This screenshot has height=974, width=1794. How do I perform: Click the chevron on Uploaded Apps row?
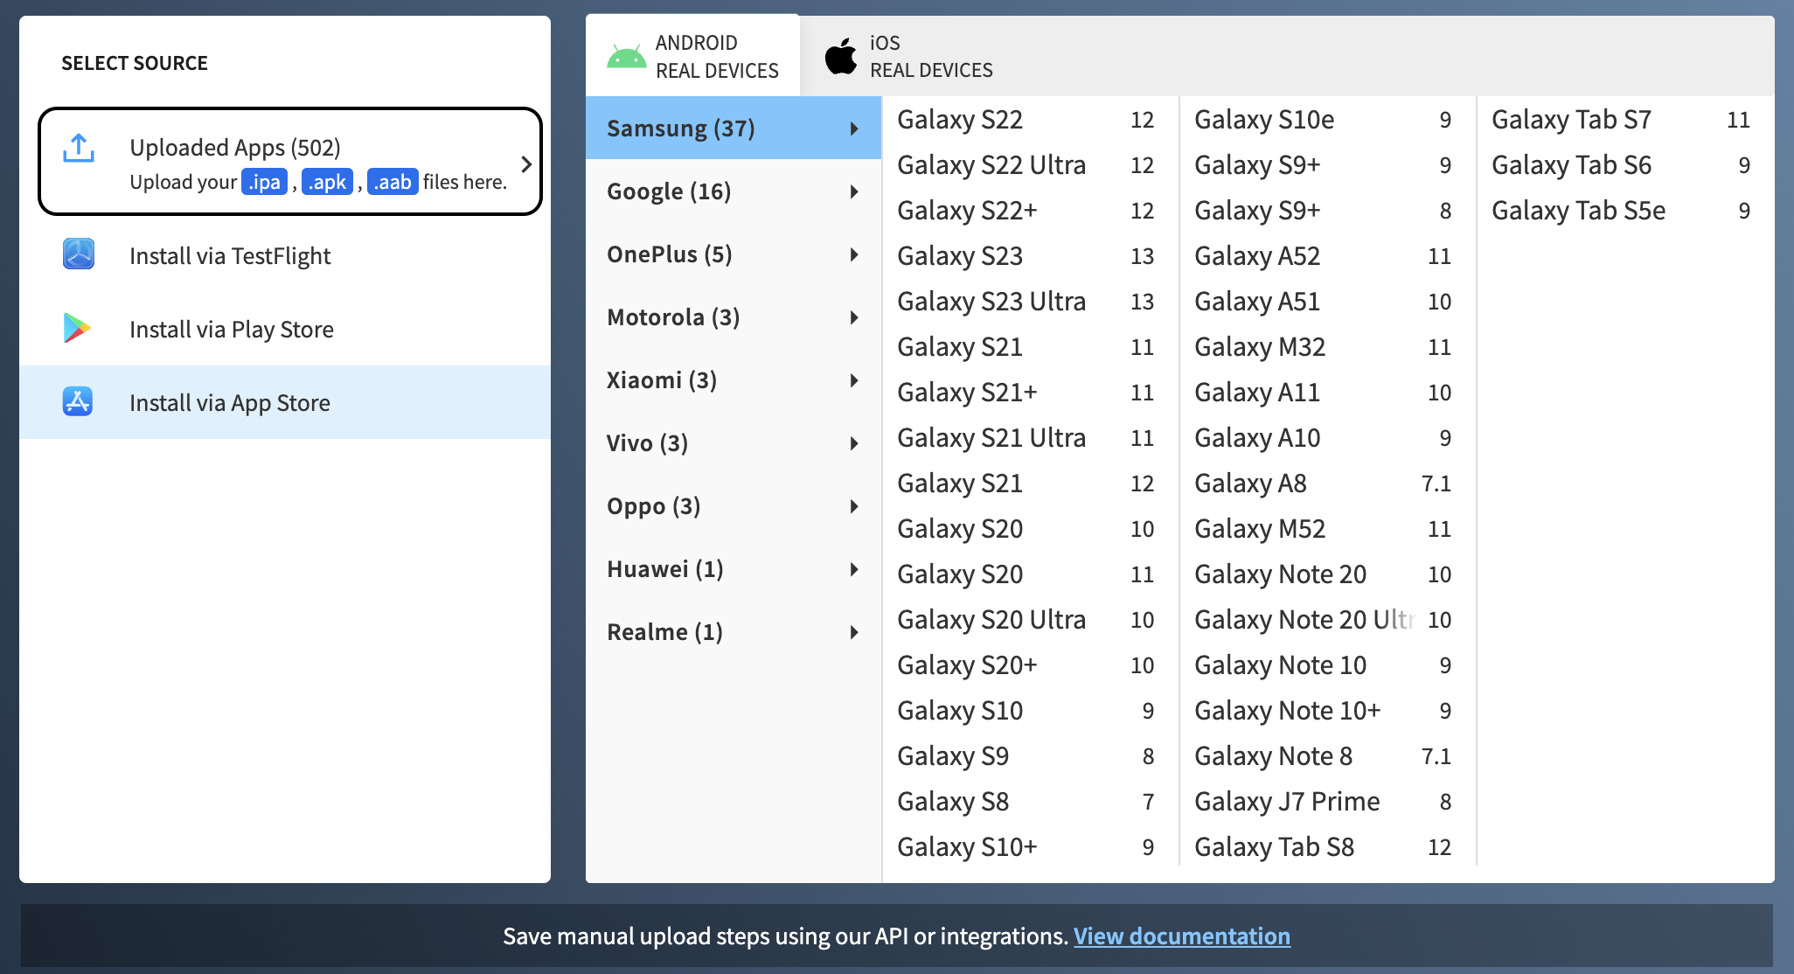[x=526, y=163]
